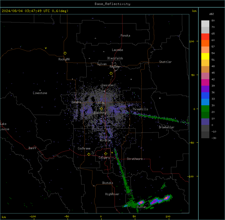Click the Didsbury town label
The width and height of the screenshot is (225, 220).
coord(100,113)
